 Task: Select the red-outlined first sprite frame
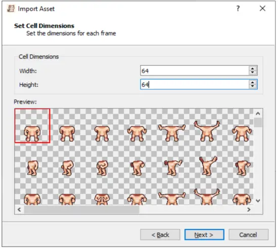point(32,126)
